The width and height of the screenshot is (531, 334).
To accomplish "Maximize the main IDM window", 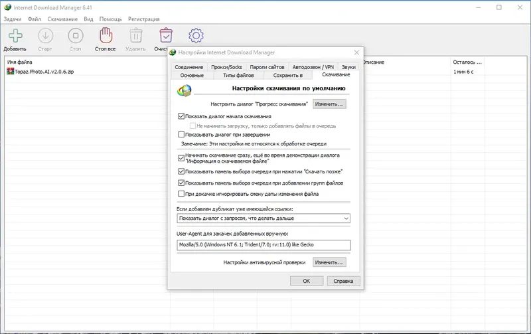I will tap(499, 7).
